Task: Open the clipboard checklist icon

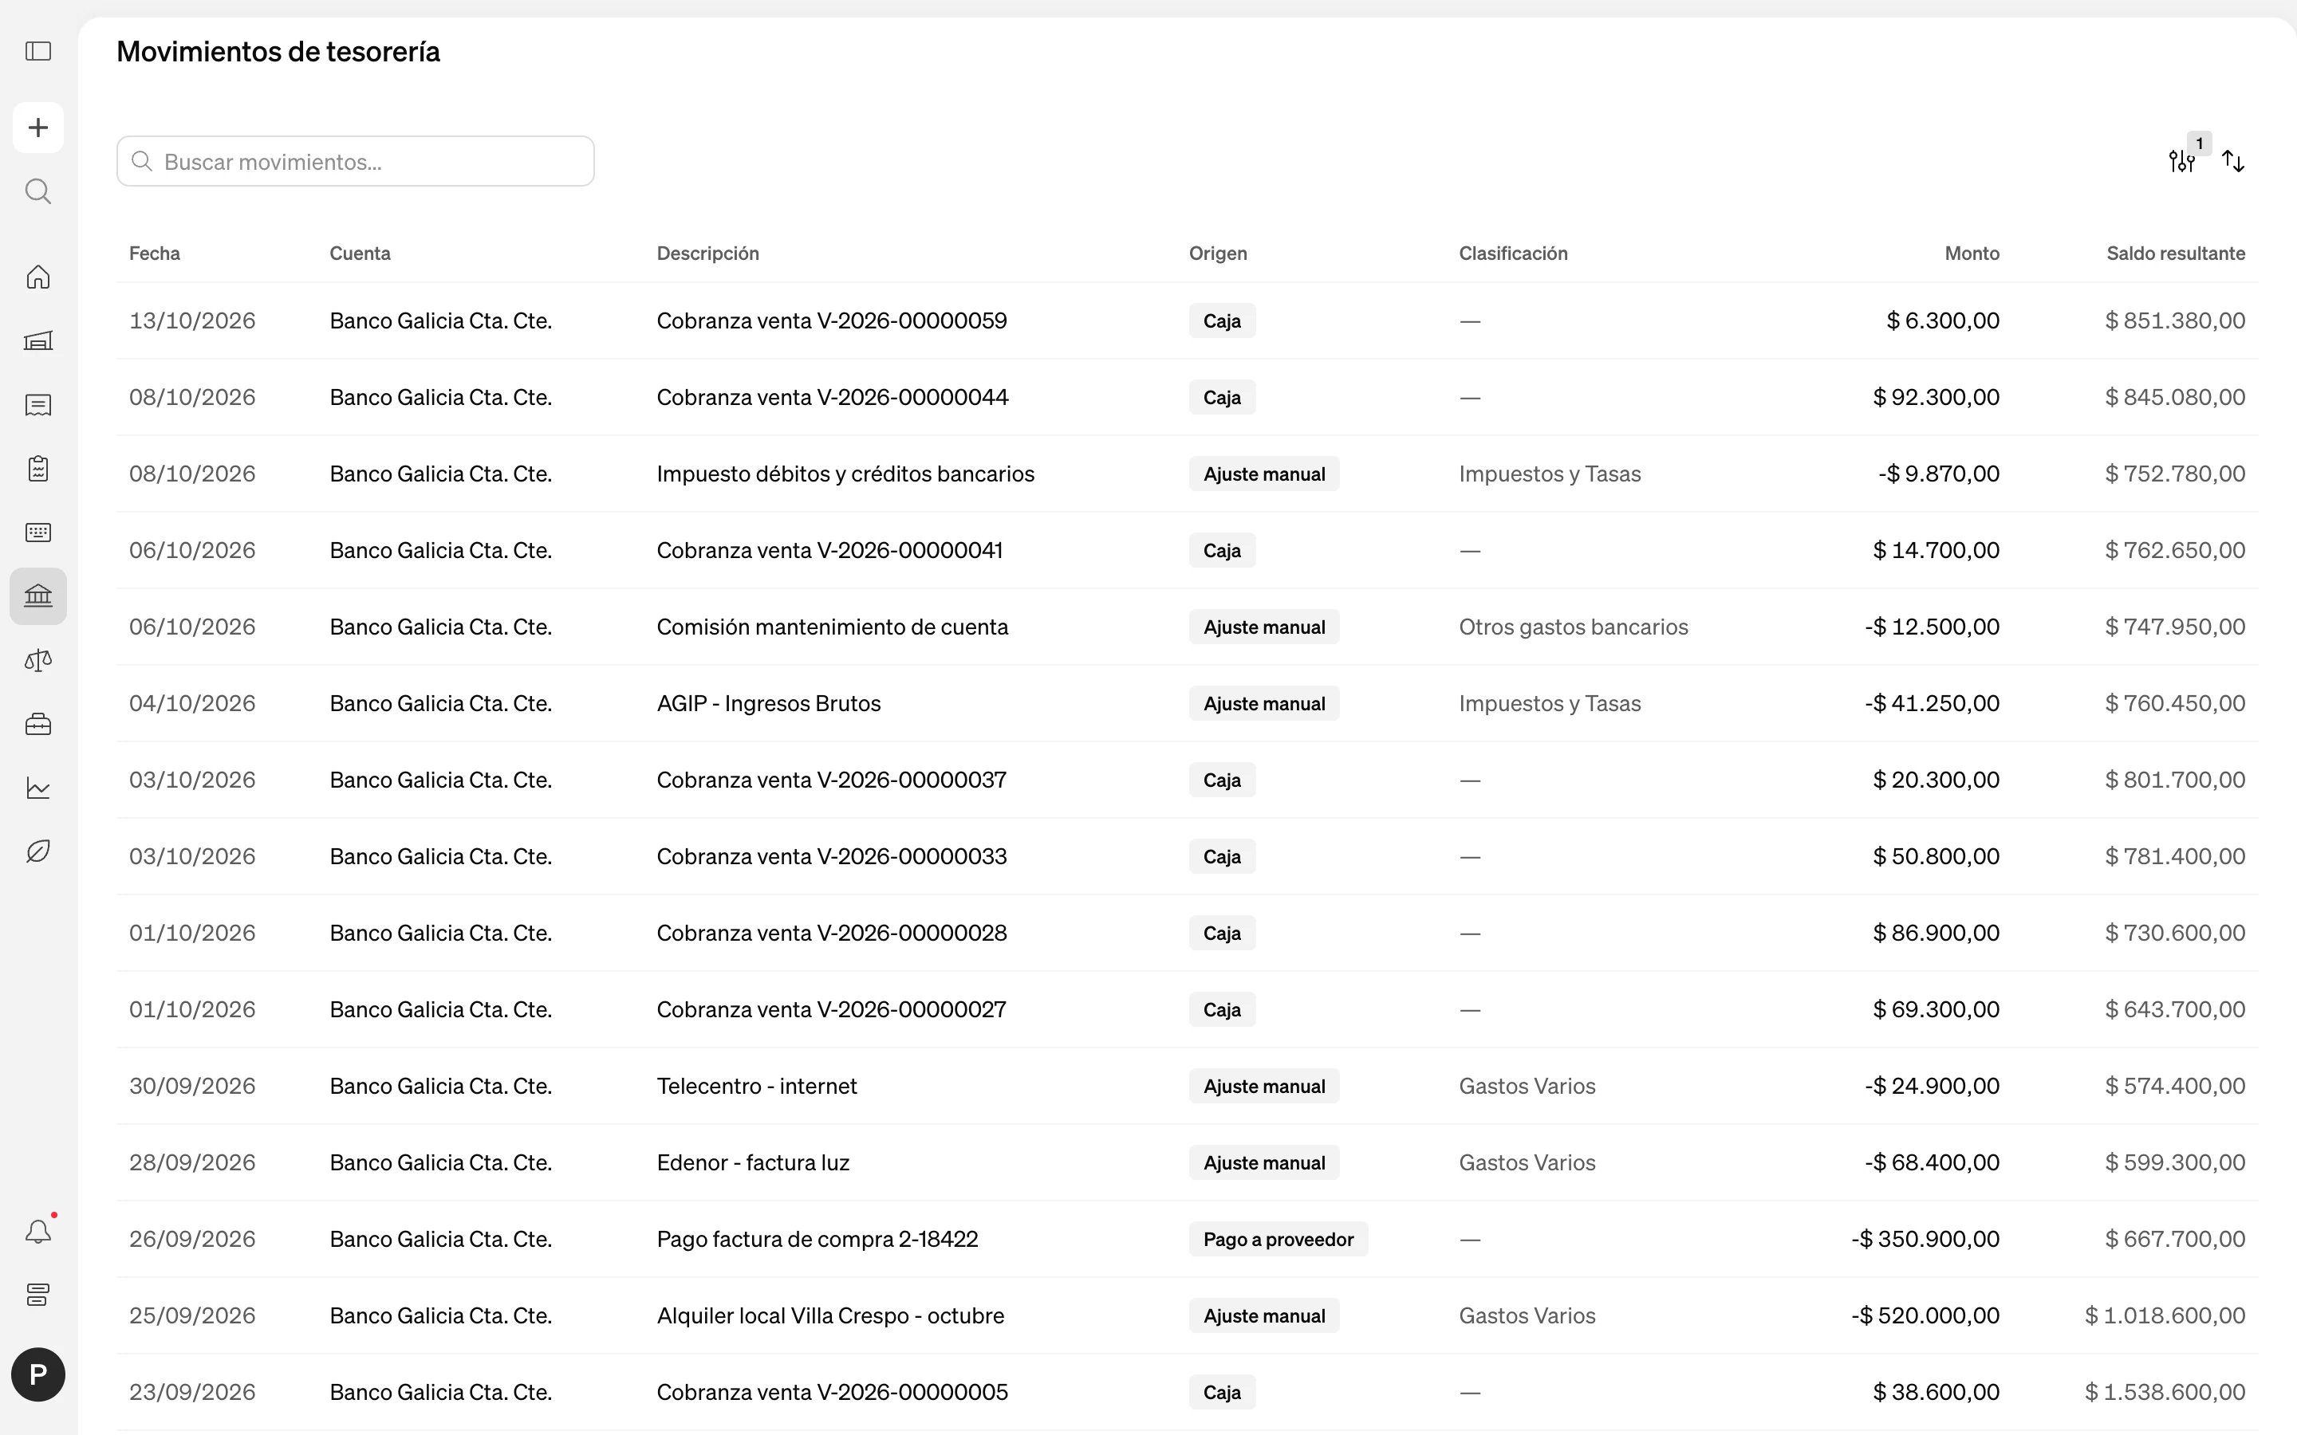Action: 38,469
